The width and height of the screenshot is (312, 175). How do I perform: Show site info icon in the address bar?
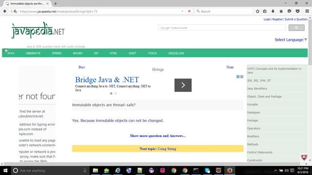click(x=11, y=11)
